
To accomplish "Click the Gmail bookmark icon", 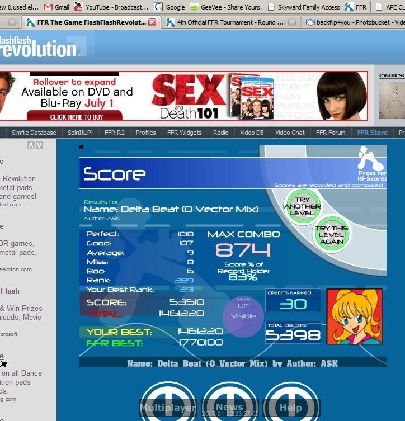I will pos(48,7).
